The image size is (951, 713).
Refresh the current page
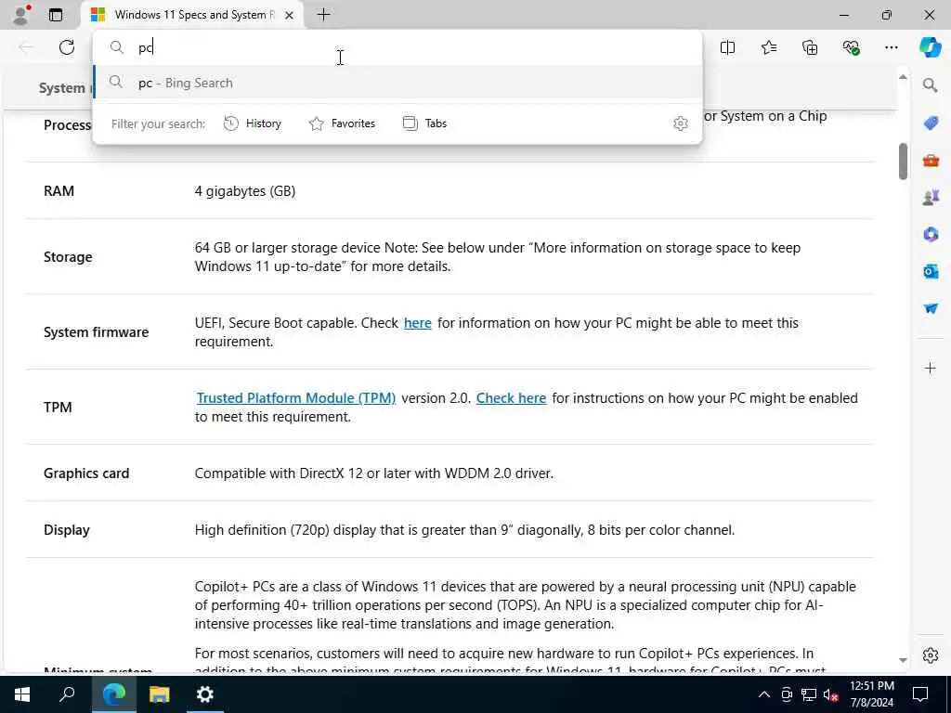67,47
